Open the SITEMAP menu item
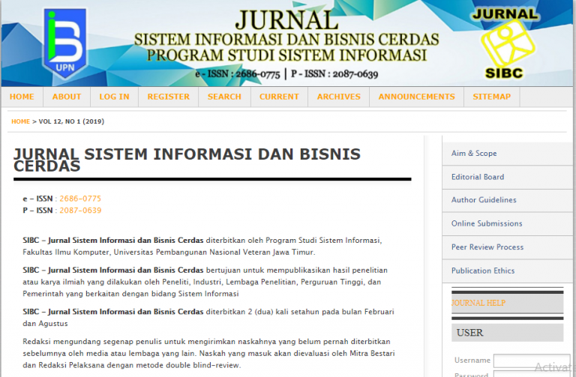This screenshot has width=576, height=377. click(x=491, y=97)
